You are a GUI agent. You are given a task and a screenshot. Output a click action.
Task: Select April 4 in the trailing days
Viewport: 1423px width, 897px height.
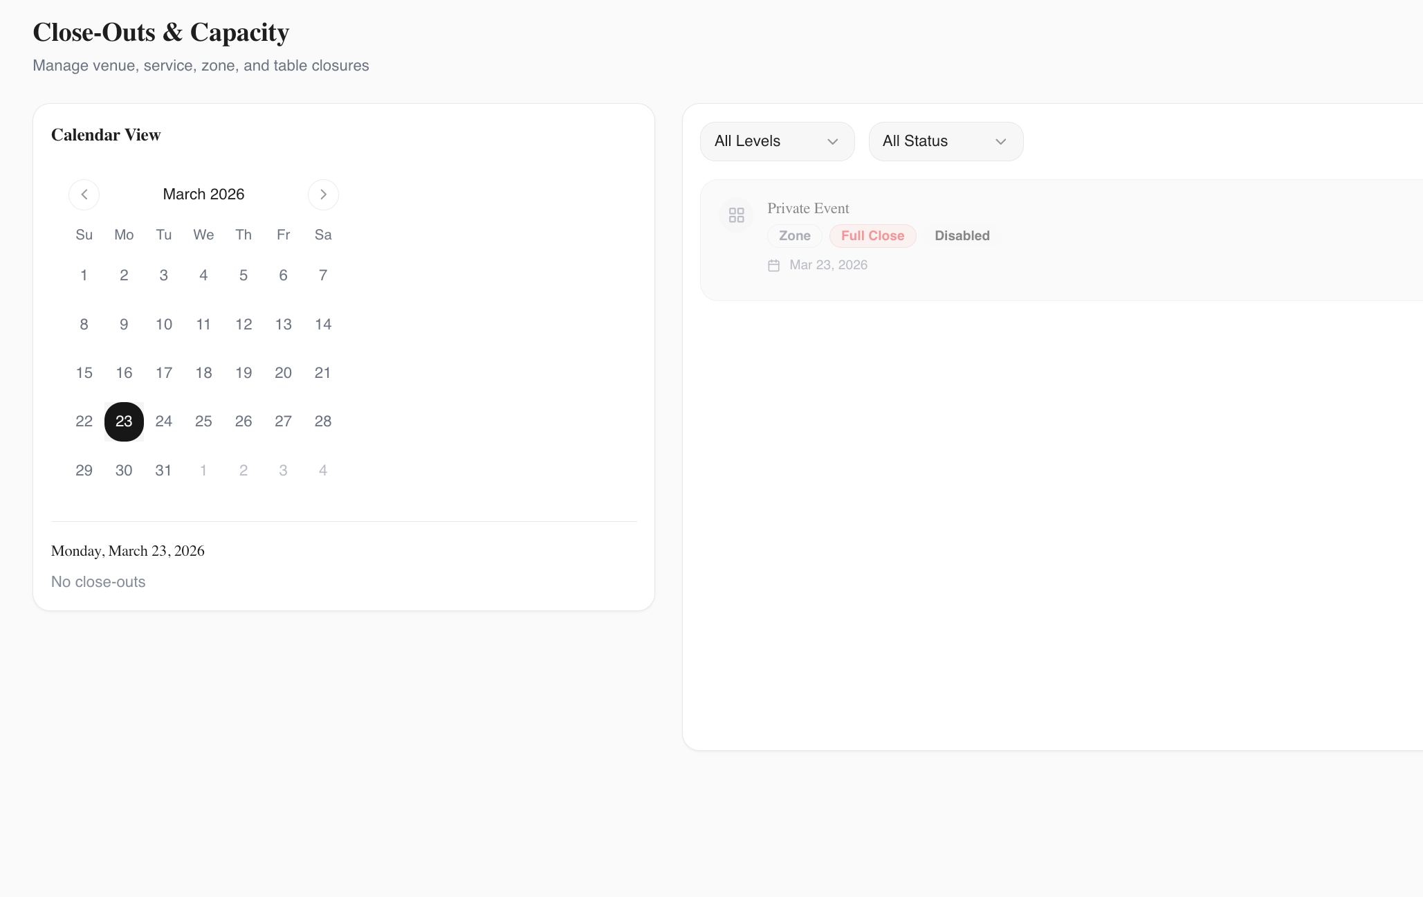323,471
